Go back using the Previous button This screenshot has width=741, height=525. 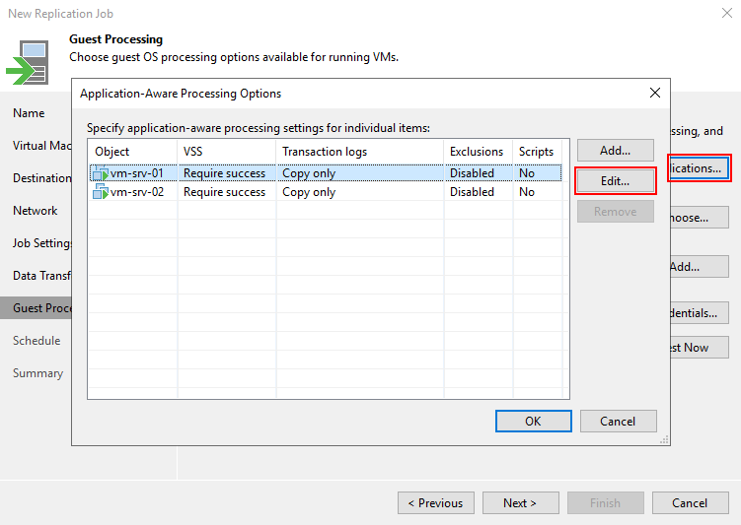[435, 503]
